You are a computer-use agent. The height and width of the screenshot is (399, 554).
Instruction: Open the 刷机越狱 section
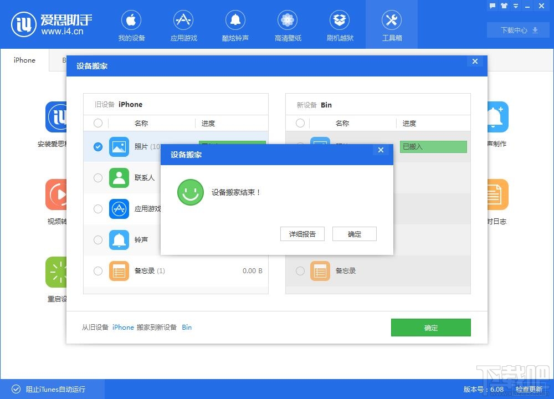[x=339, y=24]
